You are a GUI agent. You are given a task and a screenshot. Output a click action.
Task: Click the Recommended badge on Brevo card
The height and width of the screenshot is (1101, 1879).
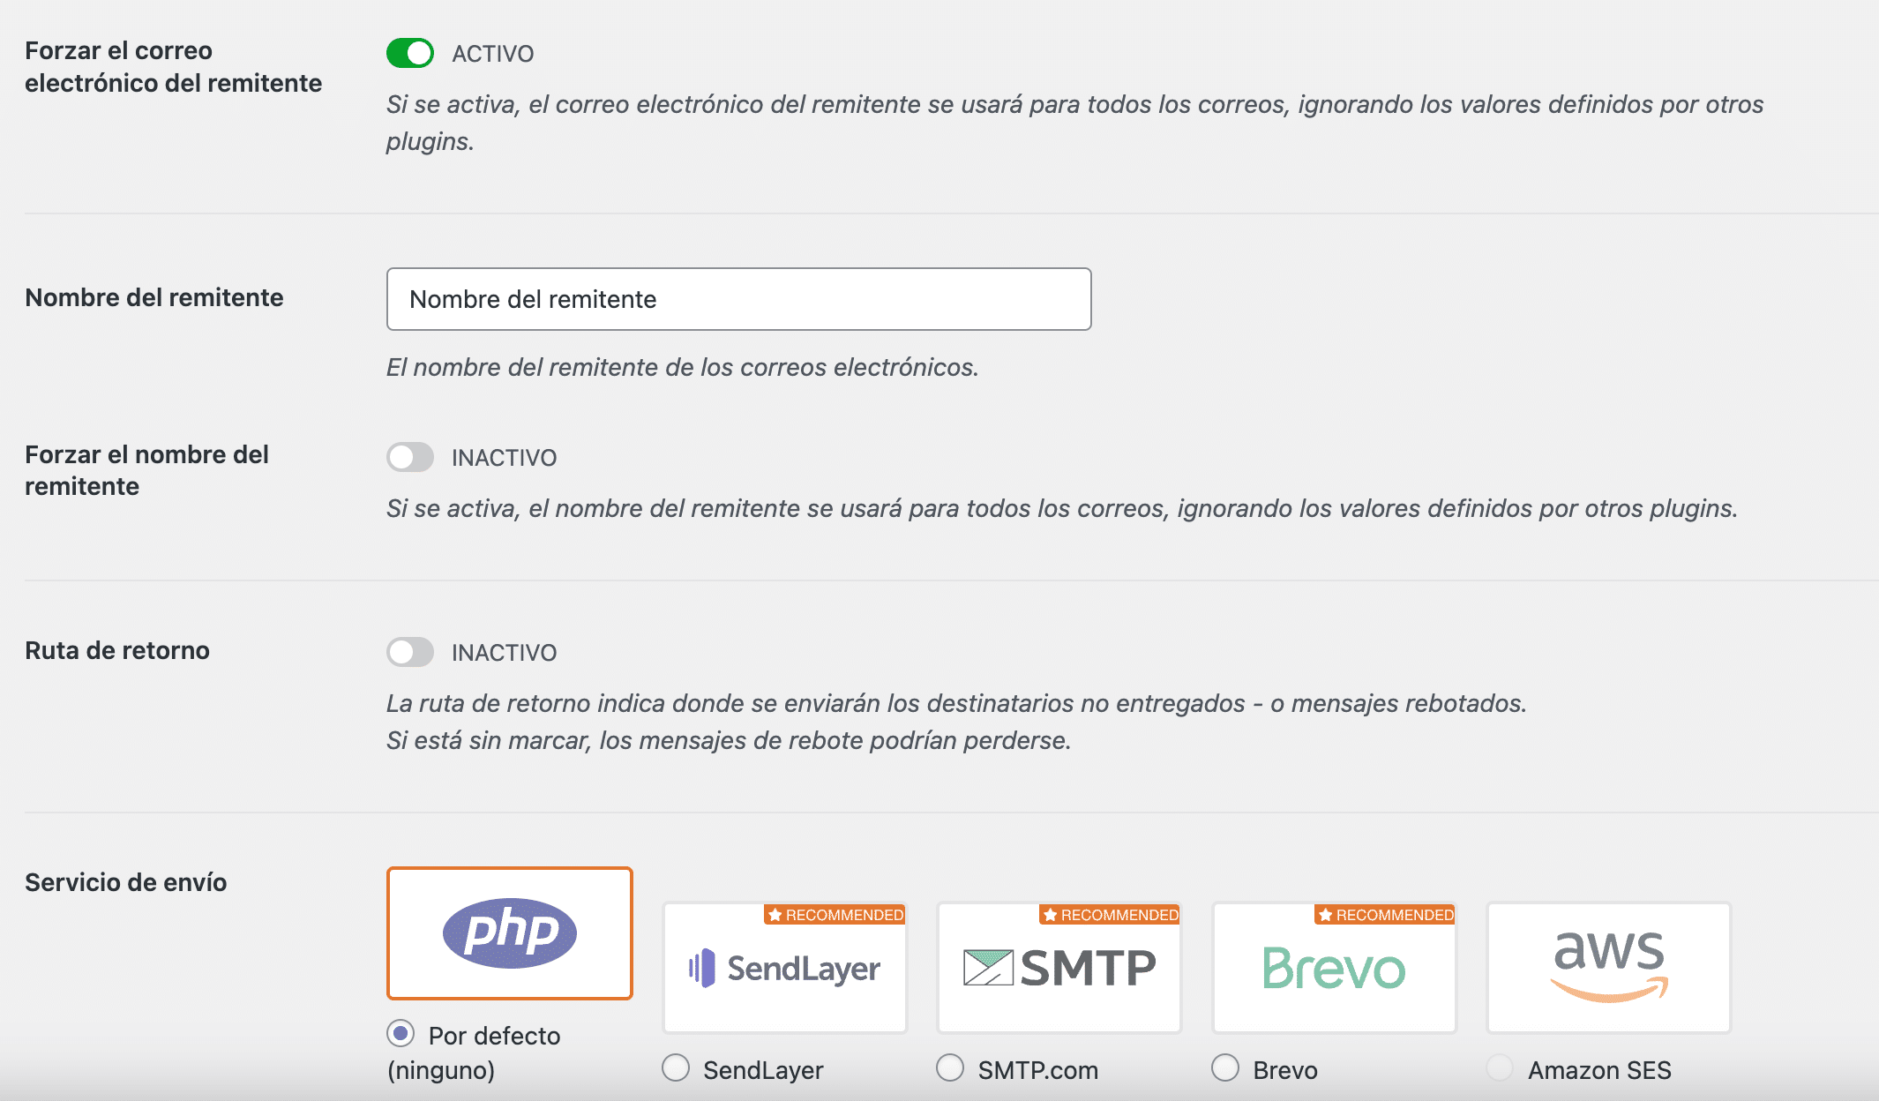(x=1385, y=915)
